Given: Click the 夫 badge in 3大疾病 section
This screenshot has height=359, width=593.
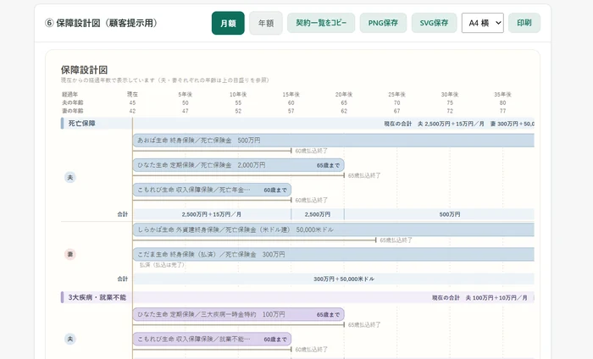Looking at the screenshot, I should pyautogui.click(x=70, y=339).
